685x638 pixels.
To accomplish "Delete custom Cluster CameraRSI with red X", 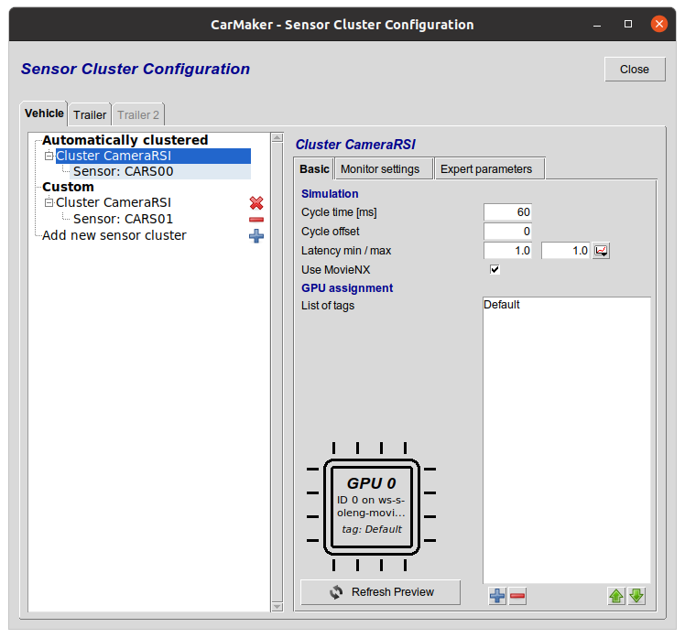I will coord(256,203).
